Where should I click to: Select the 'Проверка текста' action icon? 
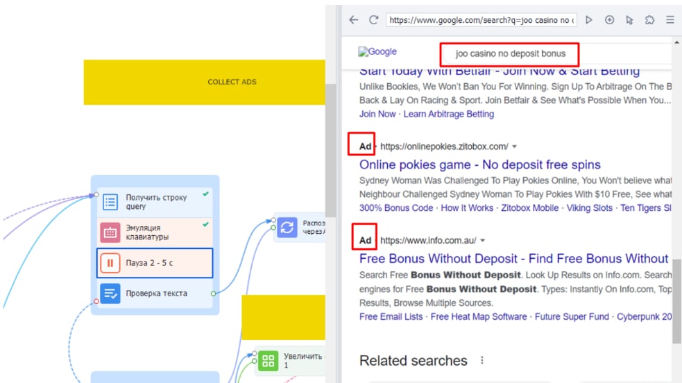[110, 293]
